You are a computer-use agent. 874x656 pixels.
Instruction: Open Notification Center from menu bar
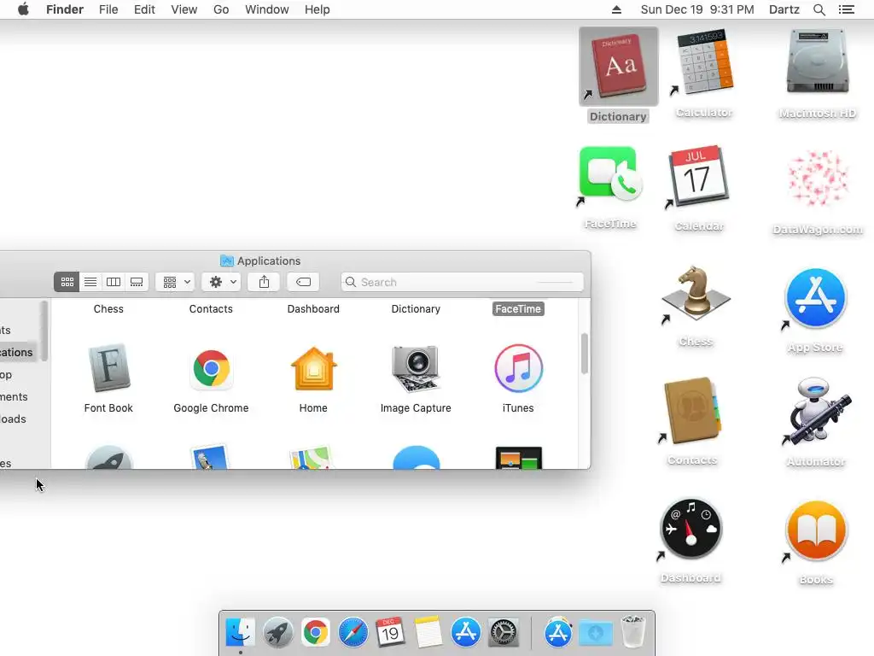click(846, 9)
